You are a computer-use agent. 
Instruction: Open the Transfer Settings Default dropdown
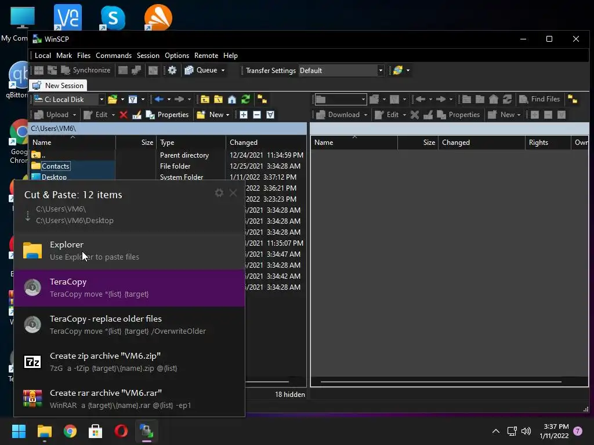coord(381,70)
